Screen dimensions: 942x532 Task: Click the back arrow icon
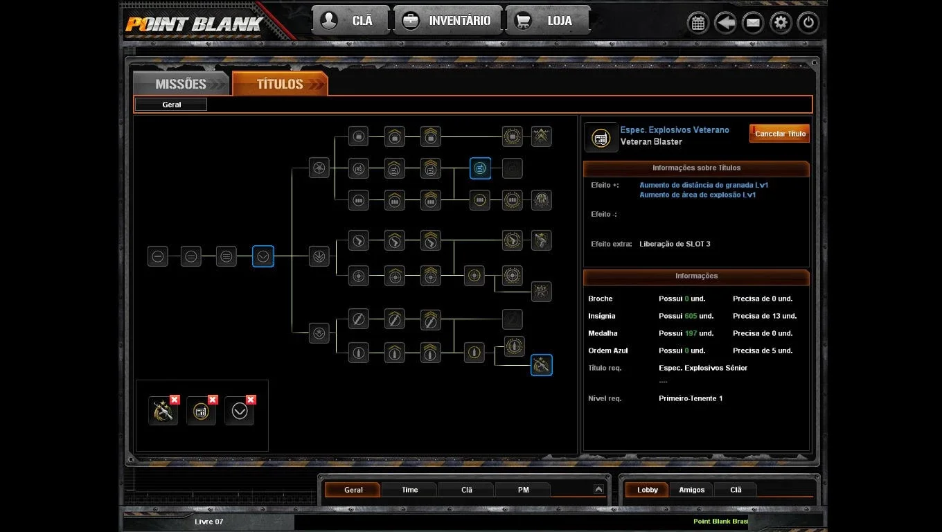point(725,23)
